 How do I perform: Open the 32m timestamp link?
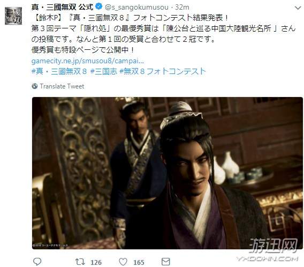(182, 8)
